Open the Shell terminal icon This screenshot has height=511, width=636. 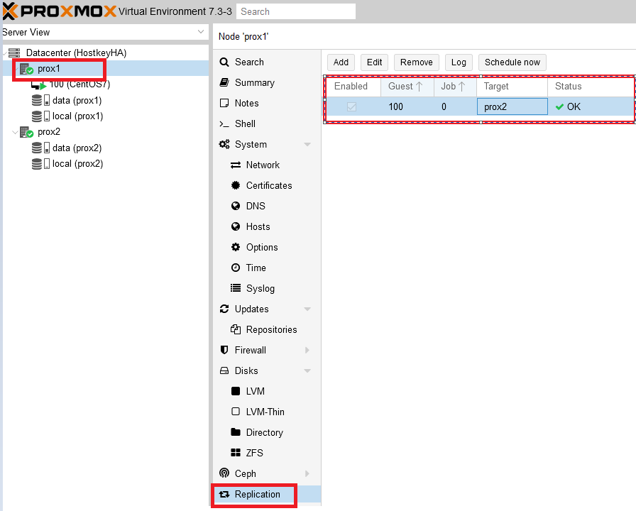click(x=224, y=124)
